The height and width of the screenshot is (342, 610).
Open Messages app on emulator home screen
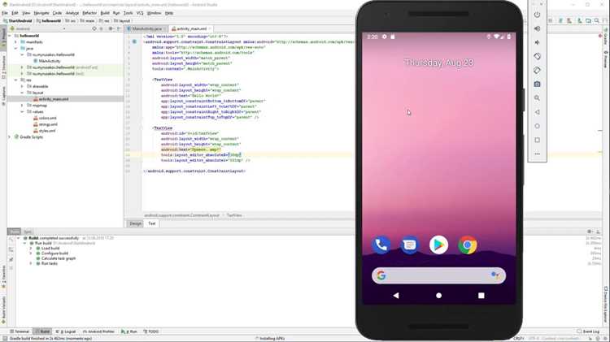pyautogui.click(x=410, y=245)
